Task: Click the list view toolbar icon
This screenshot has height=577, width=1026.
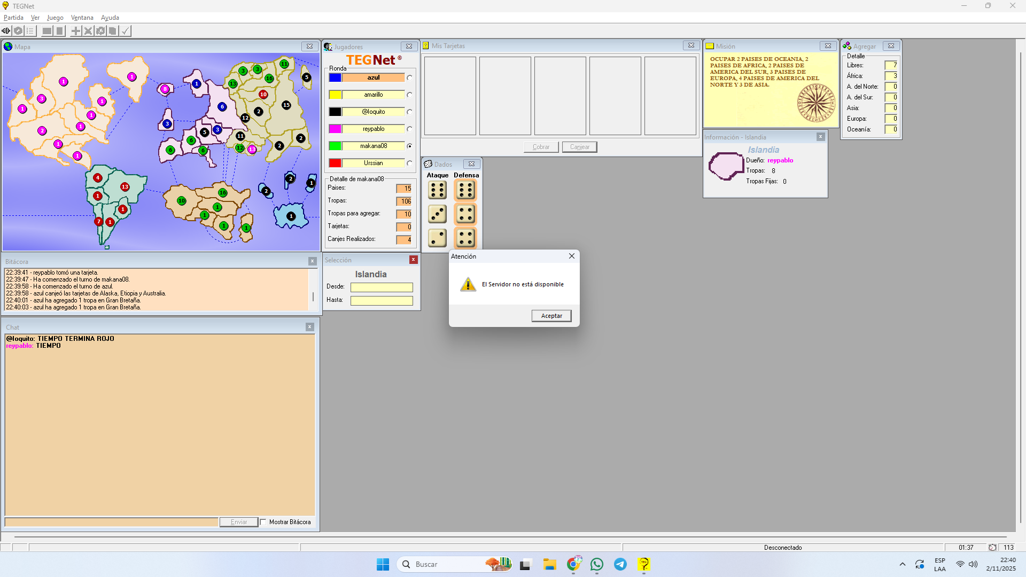Action: point(30,31)
